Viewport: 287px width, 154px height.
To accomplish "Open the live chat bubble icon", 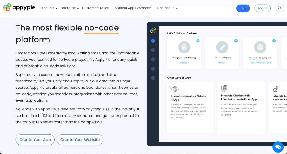I will coord(278,147).
